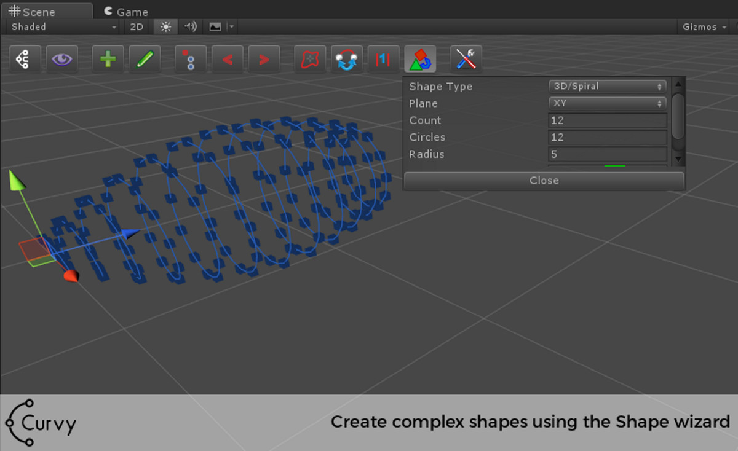
Task: Click the red-and-blue control points icon
Action: (x=190, y=60)
